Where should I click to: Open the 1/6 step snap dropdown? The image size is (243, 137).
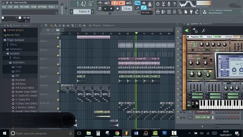pos(146,13)
